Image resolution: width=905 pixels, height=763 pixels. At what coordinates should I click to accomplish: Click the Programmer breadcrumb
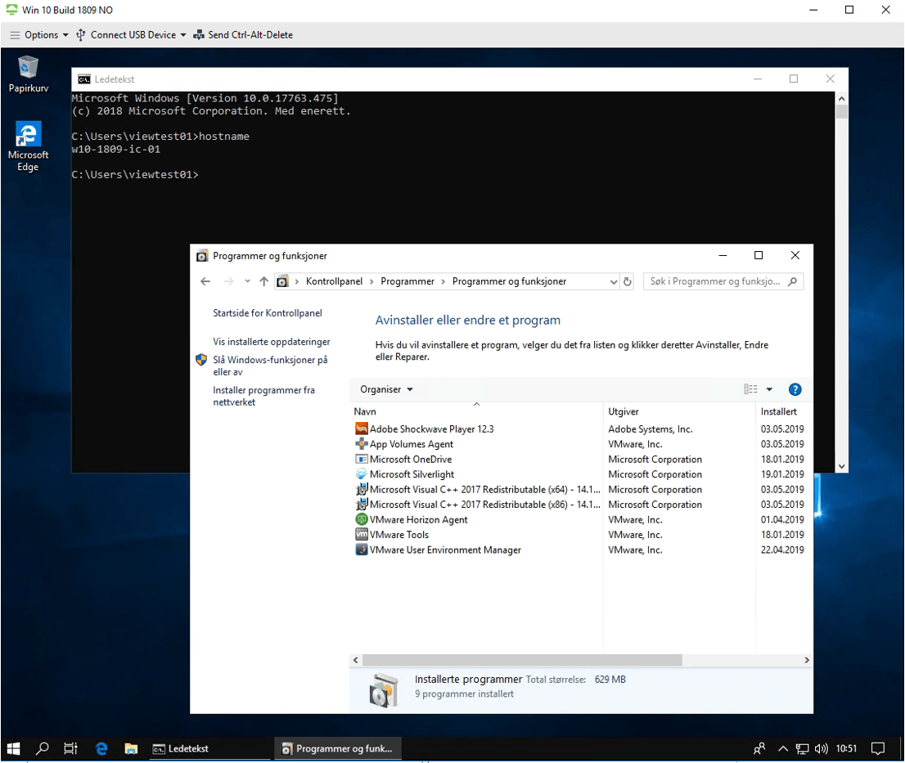pyautogui.click(x=407, y=281)
